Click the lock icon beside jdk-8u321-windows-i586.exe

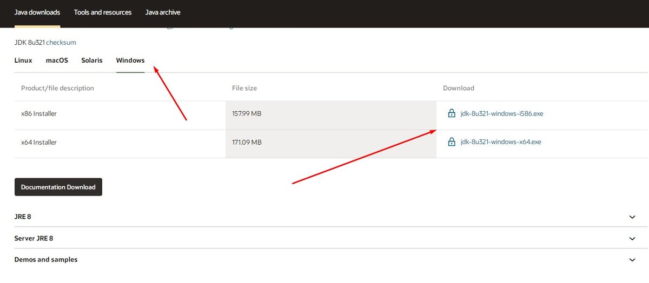point(452,113)
